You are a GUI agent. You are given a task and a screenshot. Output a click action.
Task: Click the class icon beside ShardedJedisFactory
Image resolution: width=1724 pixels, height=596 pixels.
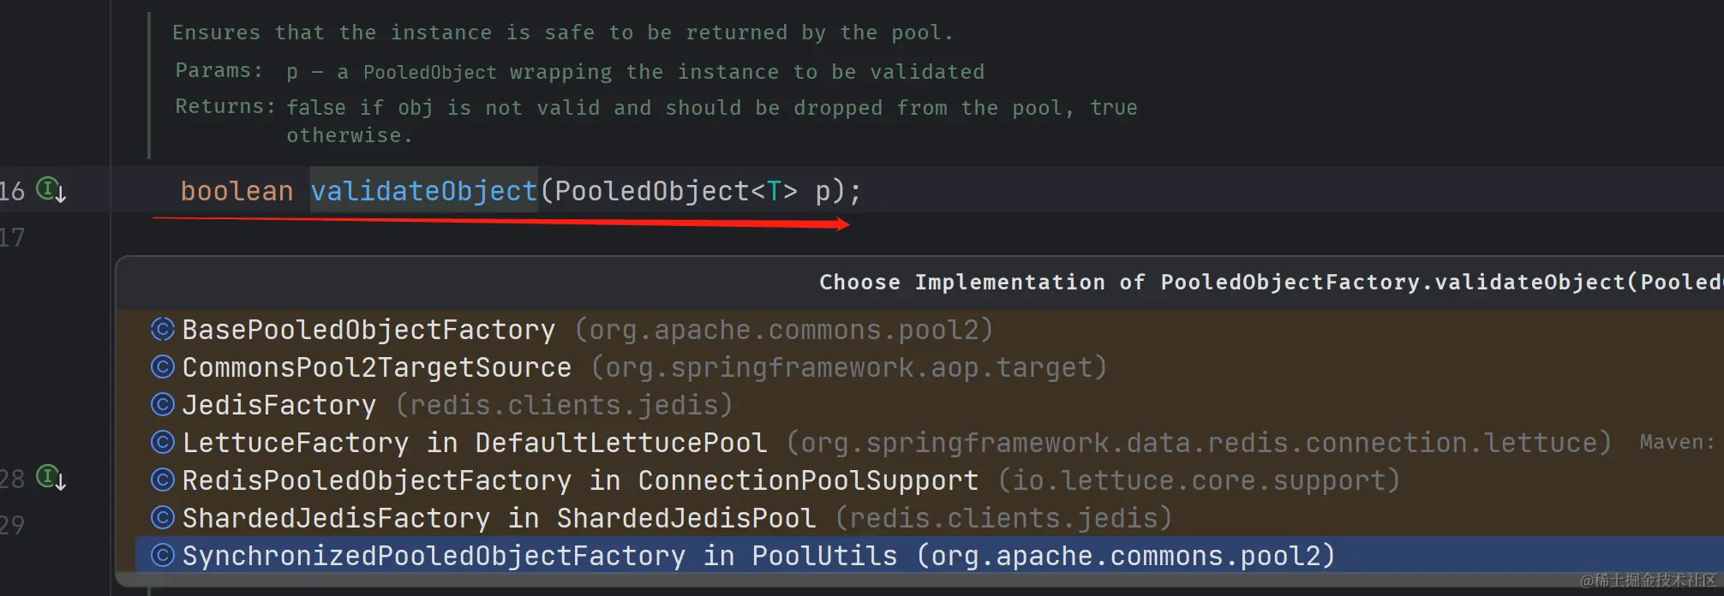(x=162, y=518)
